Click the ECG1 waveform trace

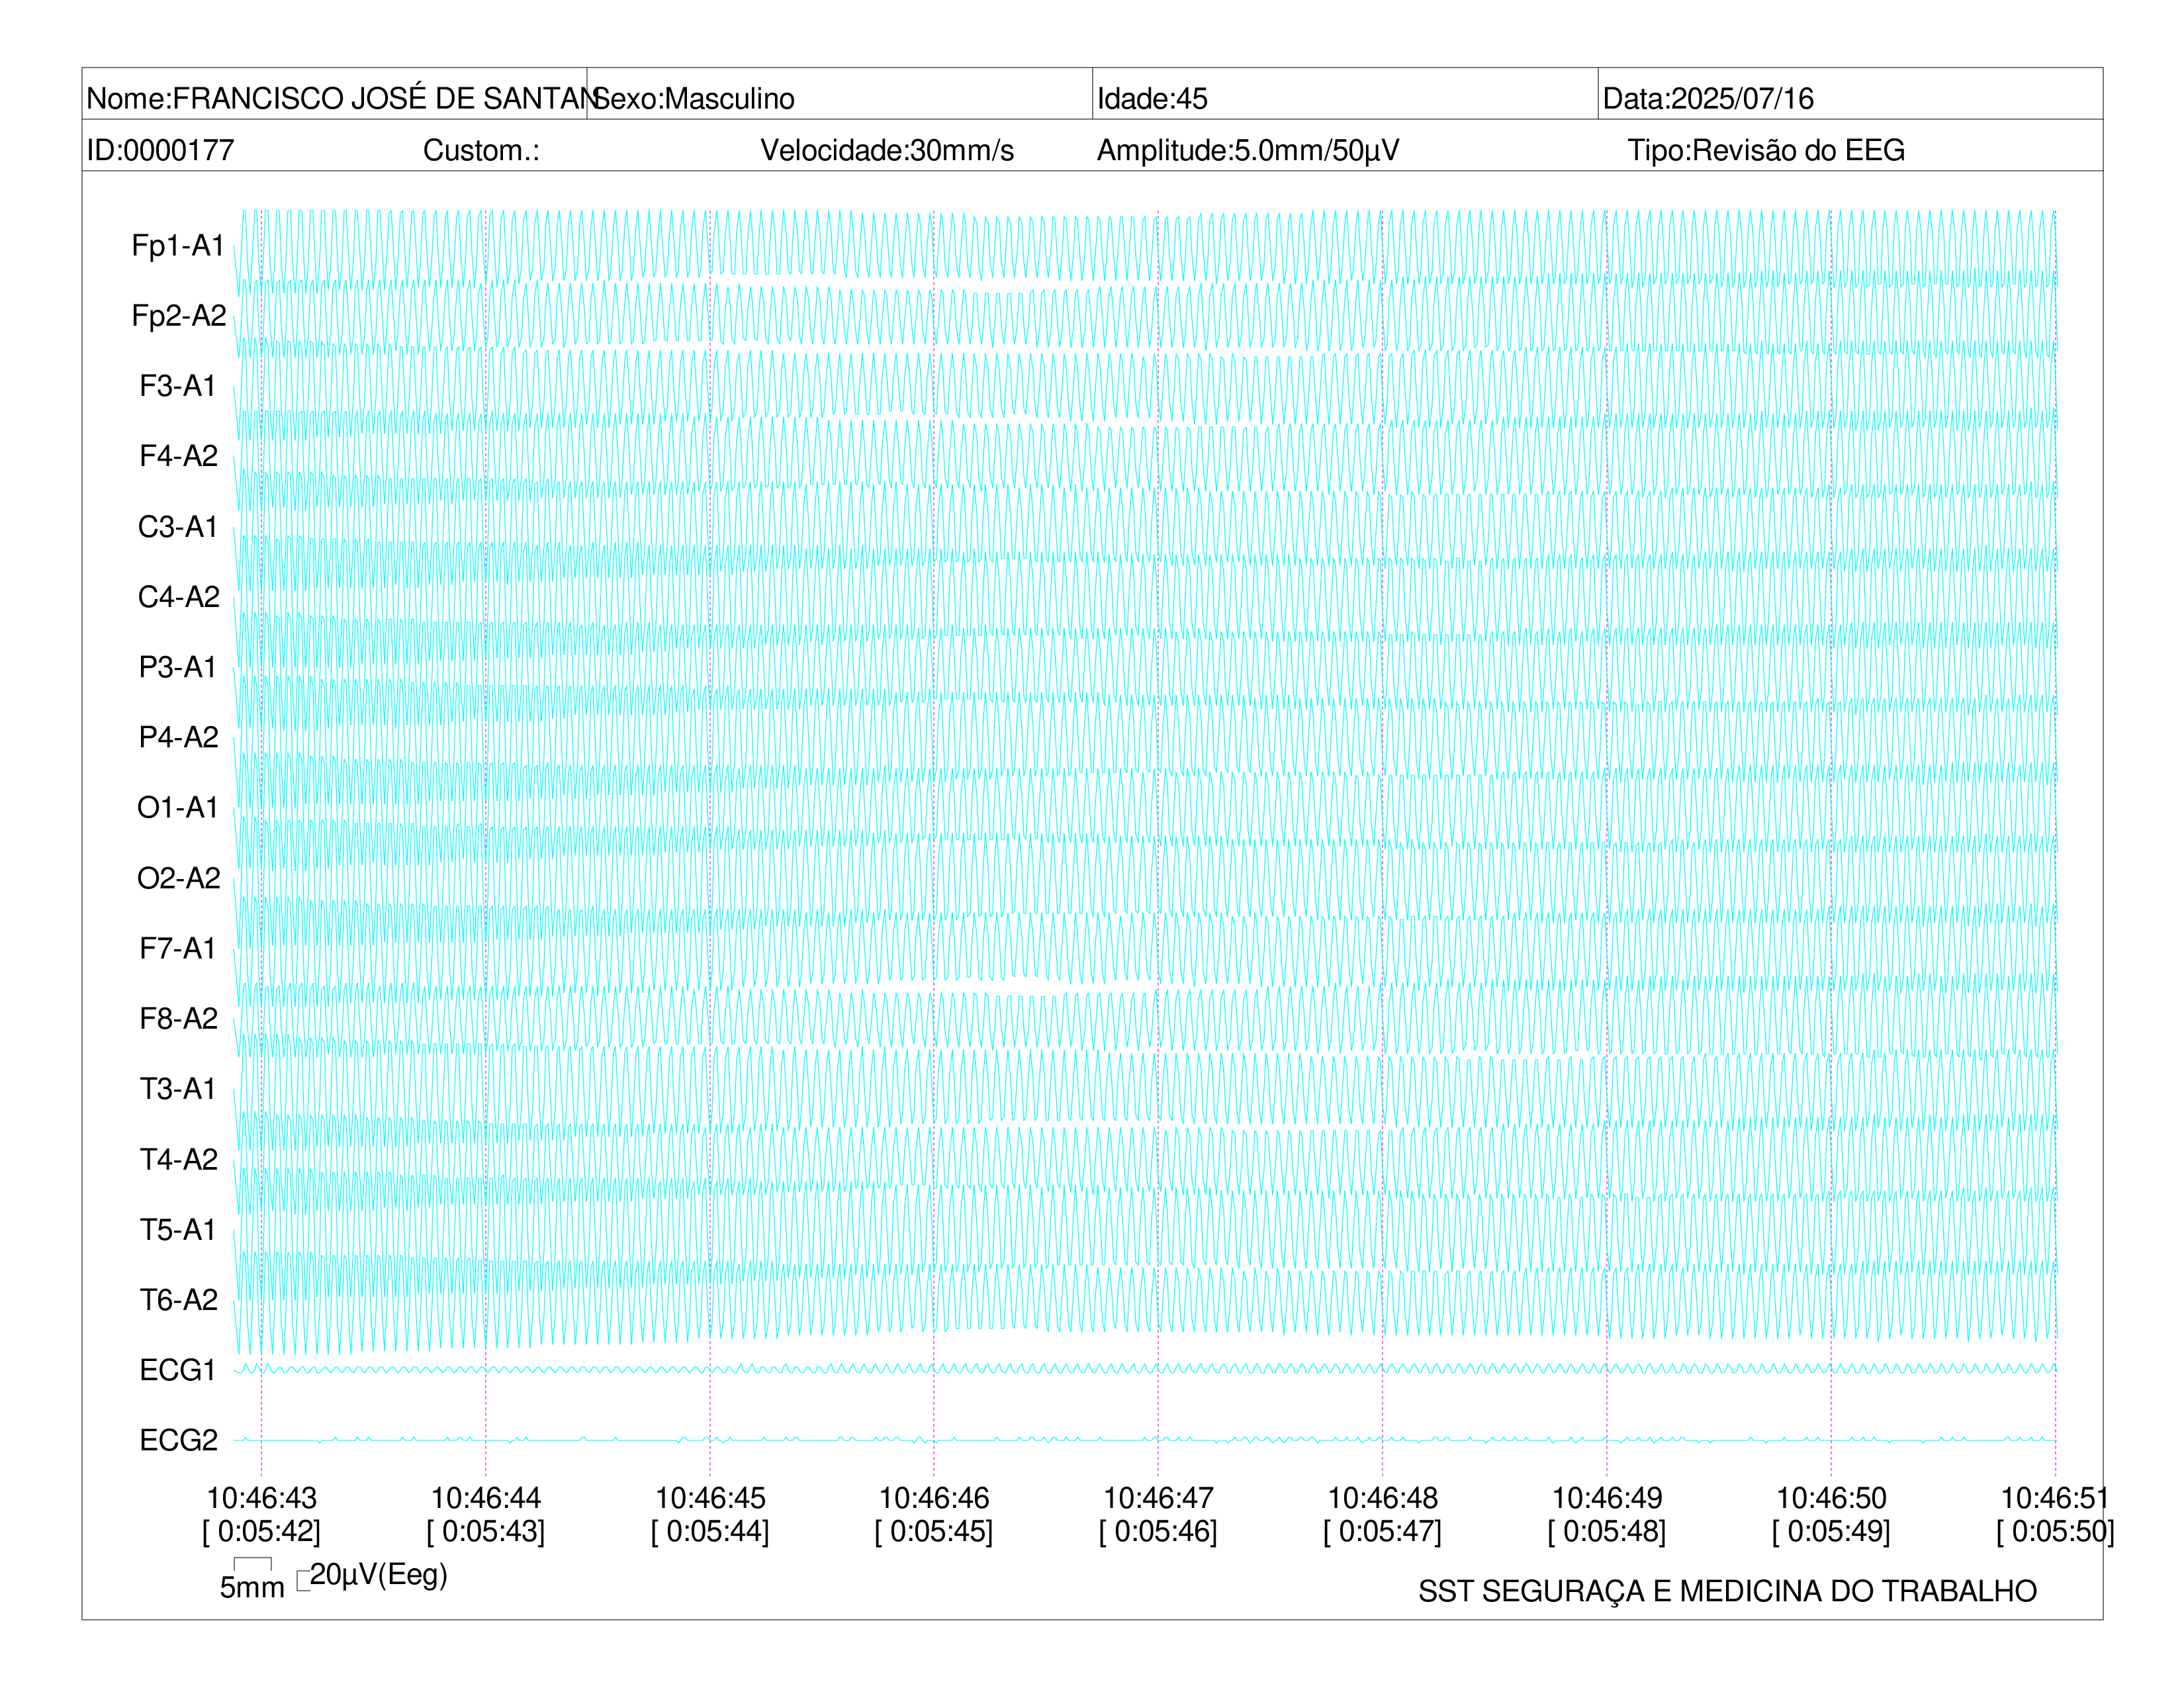[x=1145, y=1368]
